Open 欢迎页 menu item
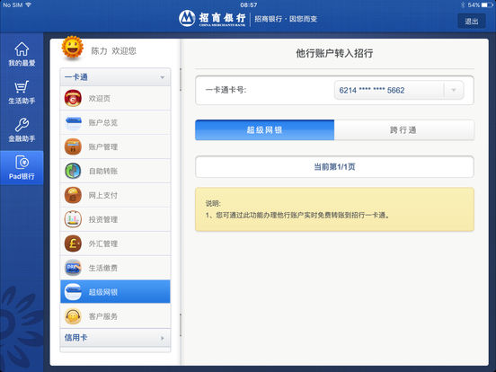Image resolution: width=496 pixels, height=372 pixels. (x=115, y=98)
